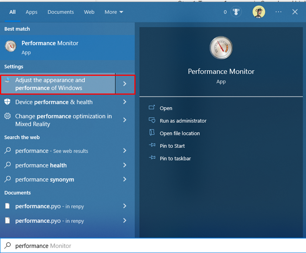The width and height of the screenshot is (306, 253).
Task: Expand arrow next to performance health suggestion
Action: (125, 165)
